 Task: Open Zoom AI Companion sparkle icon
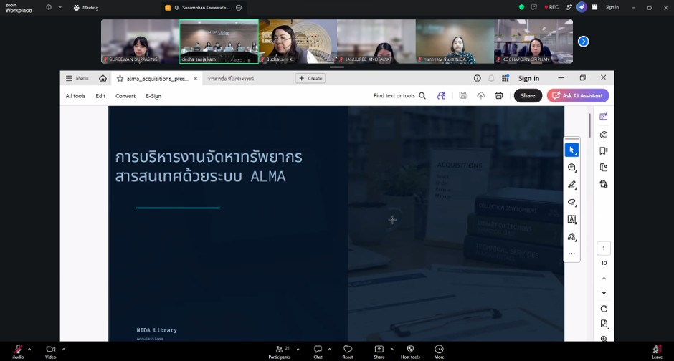[582, 7]
